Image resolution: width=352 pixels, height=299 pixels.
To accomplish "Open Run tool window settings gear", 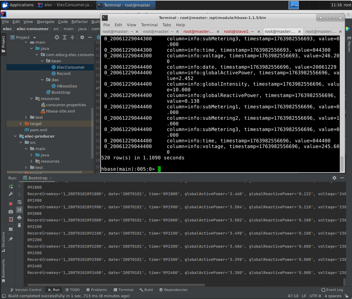I will pyautogui.click(x=334, y=178).
